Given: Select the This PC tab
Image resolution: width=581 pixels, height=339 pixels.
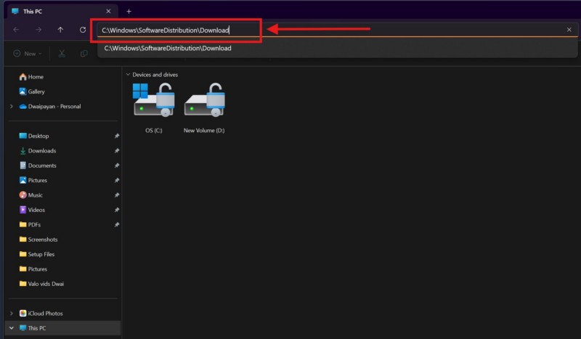Looking at the screenshot, I should 58,11.
